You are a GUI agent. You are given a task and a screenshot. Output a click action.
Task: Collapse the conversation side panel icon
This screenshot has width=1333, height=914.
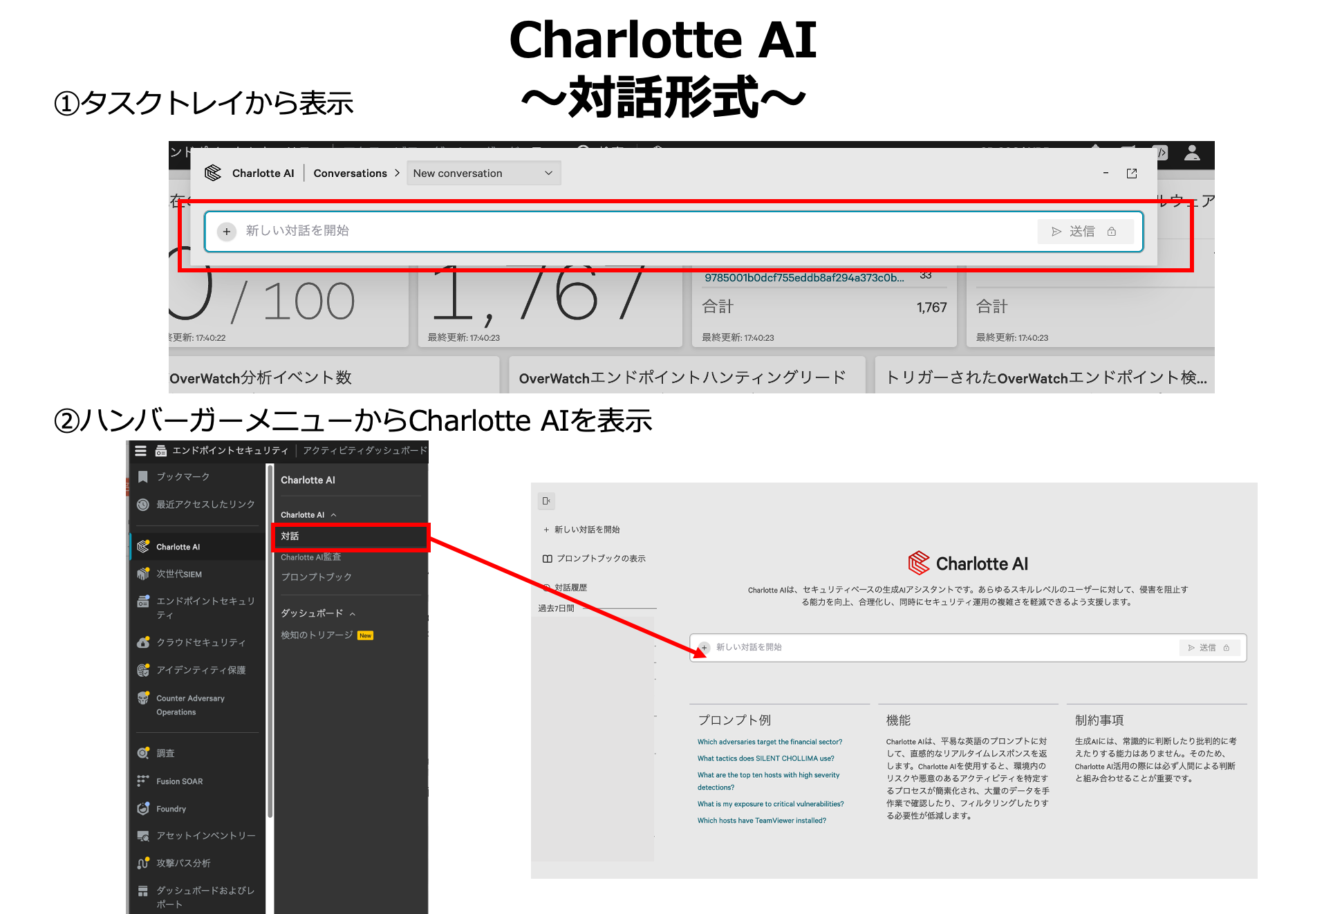pyautogui.click(x=546, y=501)
